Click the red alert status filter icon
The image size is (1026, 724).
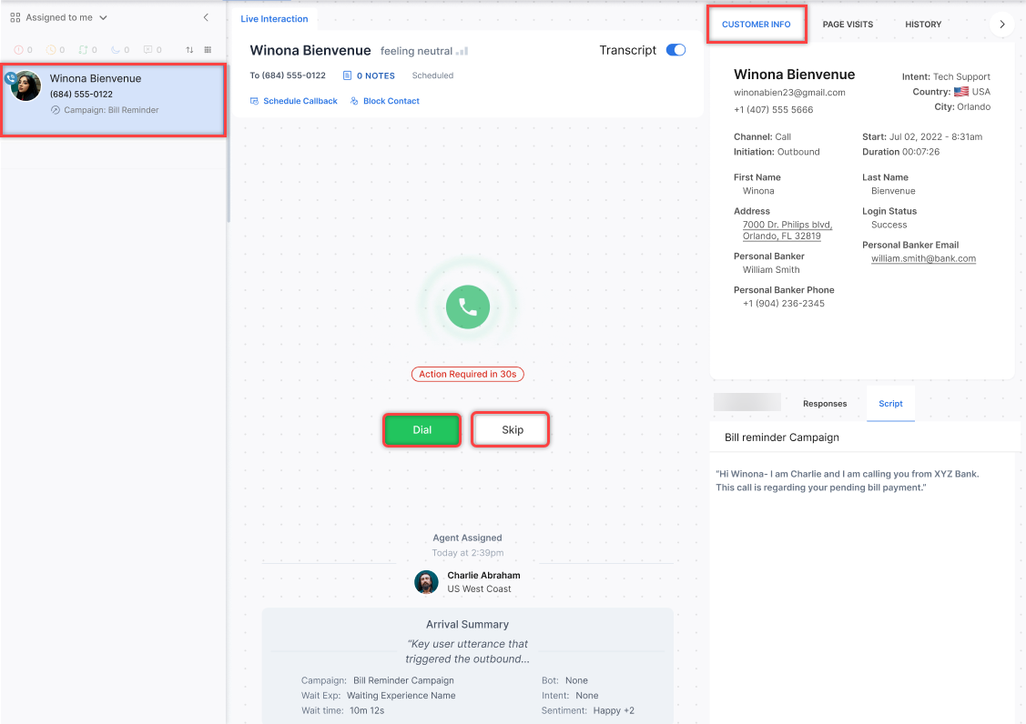(x=18, y=50)
